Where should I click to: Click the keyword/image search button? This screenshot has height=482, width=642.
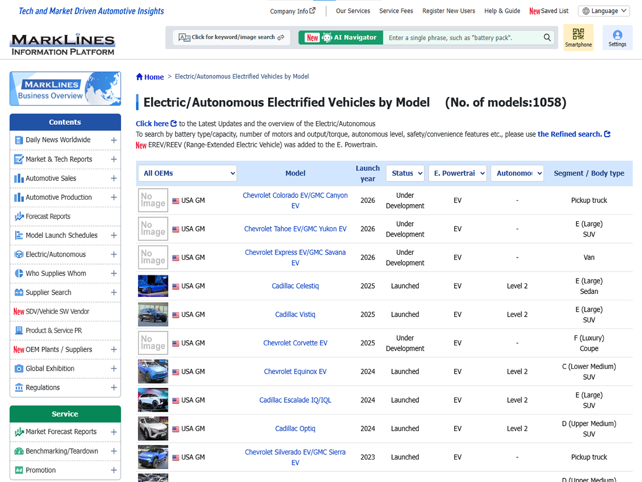tap(231, 37)
